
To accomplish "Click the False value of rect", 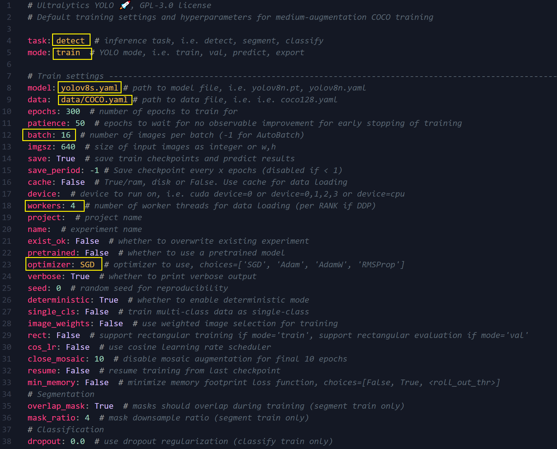I will pos(68,335).
